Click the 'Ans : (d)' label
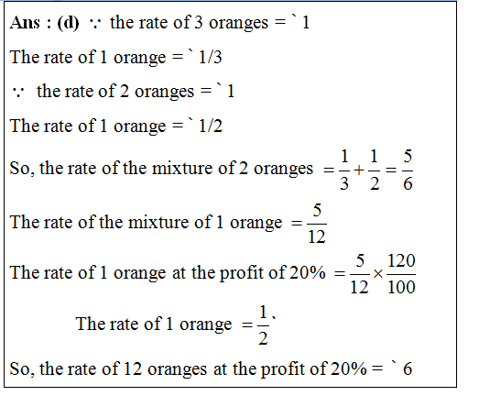Viewport: 479px width, 418px height. pos(44,23)
